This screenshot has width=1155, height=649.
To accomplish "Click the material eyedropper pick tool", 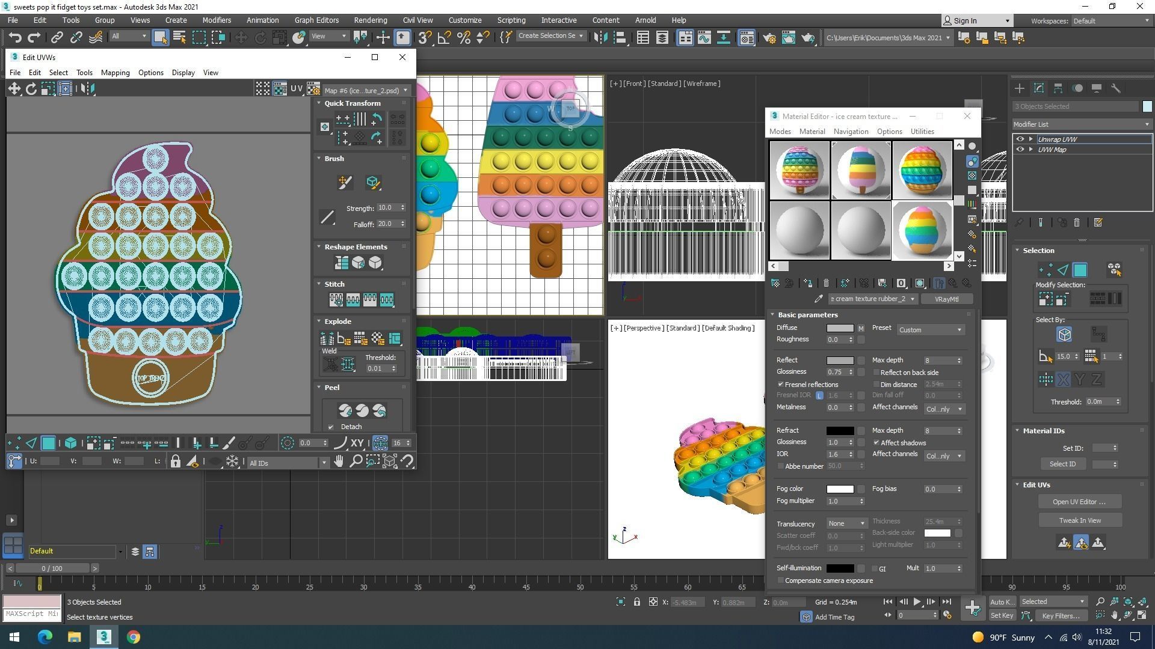I will pyautogui.click(x=818, y=299).
